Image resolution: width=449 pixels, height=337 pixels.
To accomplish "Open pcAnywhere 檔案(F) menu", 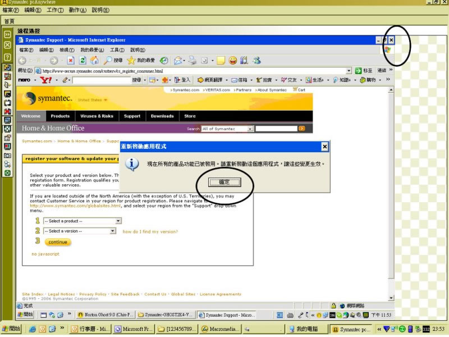I will tap(11, 10).
